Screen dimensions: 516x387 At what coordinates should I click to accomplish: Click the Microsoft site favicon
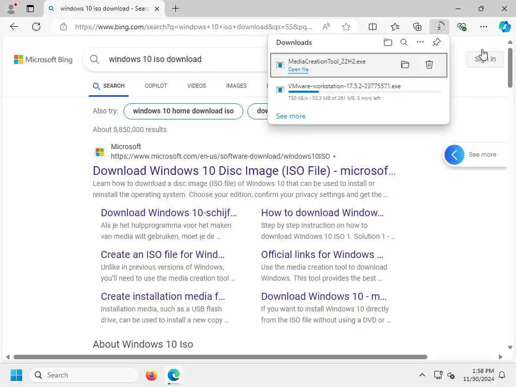(x=100, y=152)
